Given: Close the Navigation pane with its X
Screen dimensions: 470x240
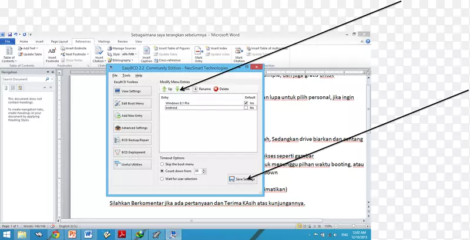Looking at the screenshot, I should [52, 72].
